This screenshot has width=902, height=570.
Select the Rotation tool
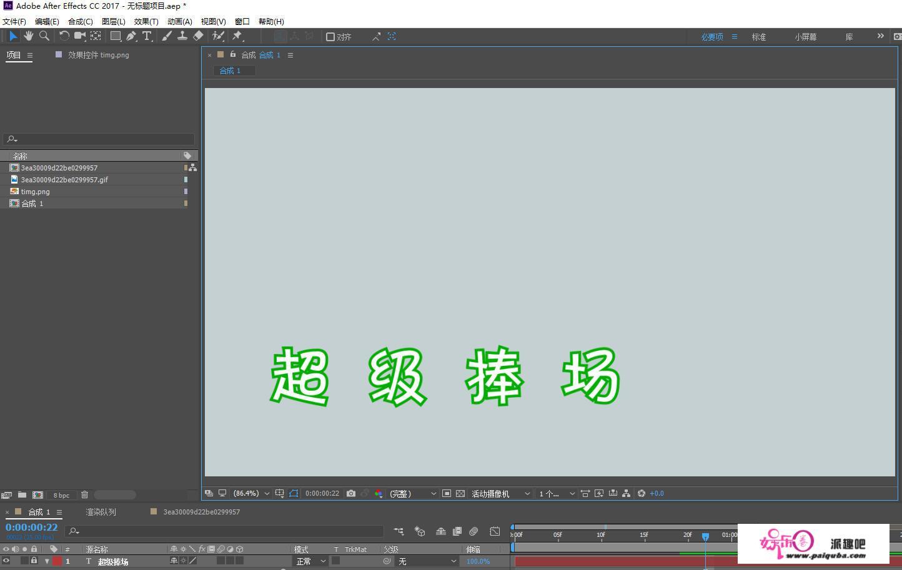(64, 36)
